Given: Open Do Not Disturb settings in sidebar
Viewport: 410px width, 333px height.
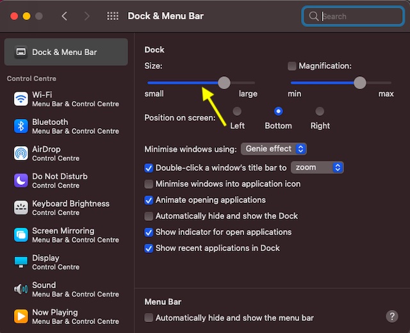Looking at the screenshot, I should click(67, 181).
